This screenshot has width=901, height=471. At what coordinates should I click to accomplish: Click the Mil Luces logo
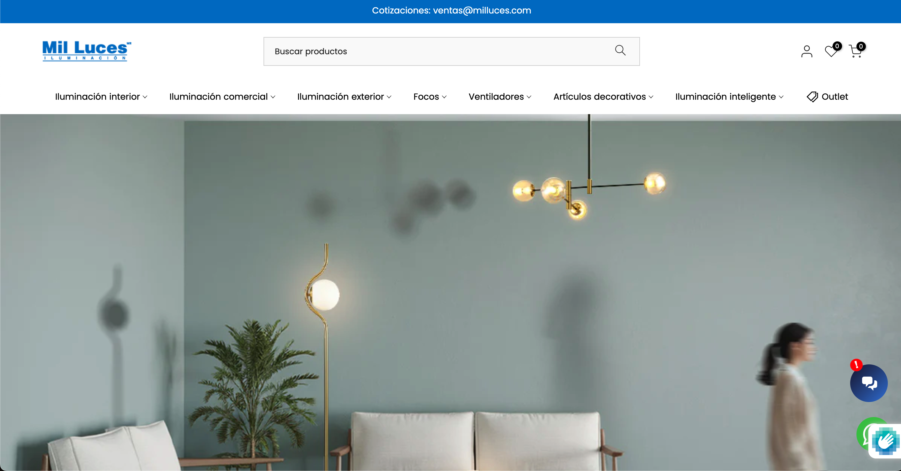(x=87, y=51)
